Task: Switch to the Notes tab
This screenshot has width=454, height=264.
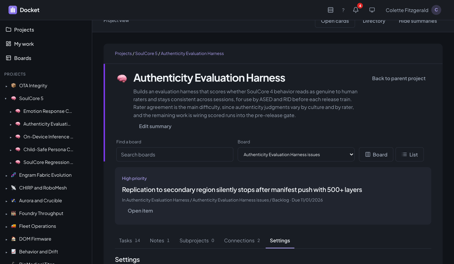Action: pos(160,240)
